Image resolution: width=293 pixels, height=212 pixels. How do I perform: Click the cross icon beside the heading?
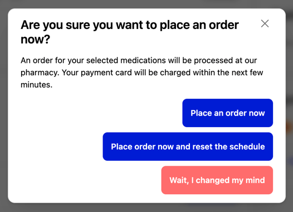click(265, 24)
